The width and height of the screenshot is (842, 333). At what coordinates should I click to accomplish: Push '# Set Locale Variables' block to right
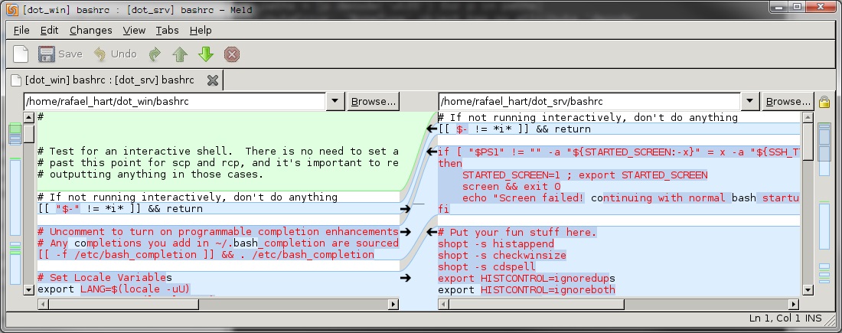(405, 278)
